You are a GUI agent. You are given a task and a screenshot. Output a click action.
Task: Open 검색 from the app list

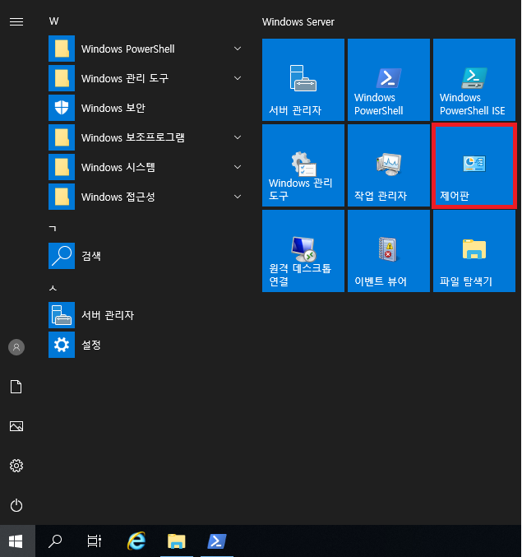pos(146,256)
